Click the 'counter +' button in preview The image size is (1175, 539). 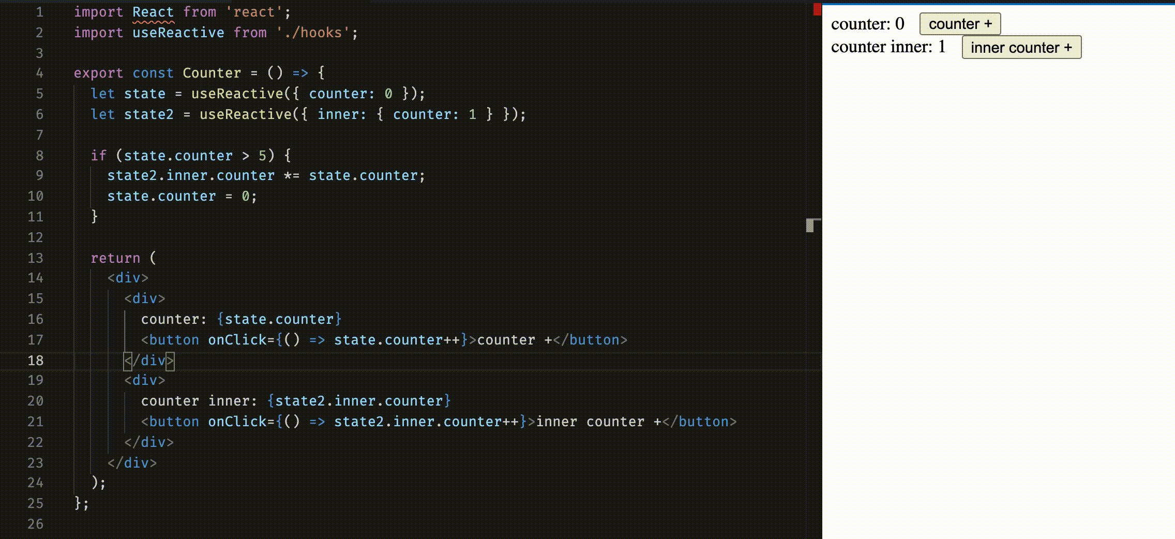(960, 24)
